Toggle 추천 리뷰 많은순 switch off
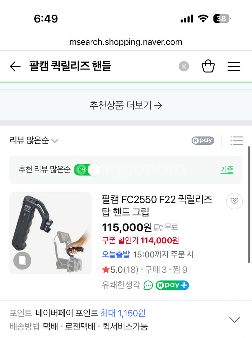 [x=87, y=170]
